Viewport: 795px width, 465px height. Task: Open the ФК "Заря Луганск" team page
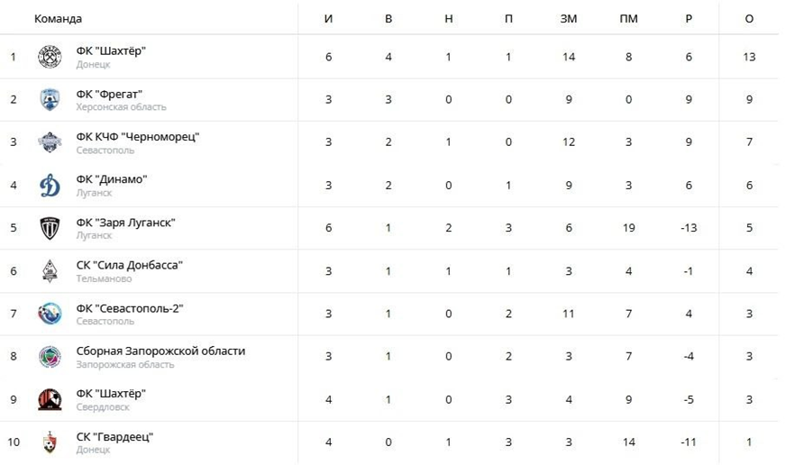coord(126,223)
